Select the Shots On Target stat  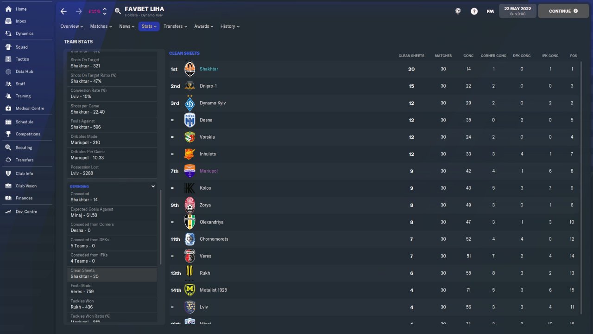point(113,63)
